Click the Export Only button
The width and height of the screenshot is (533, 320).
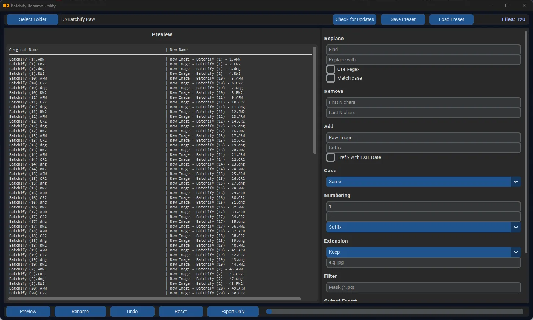[233, 312]
